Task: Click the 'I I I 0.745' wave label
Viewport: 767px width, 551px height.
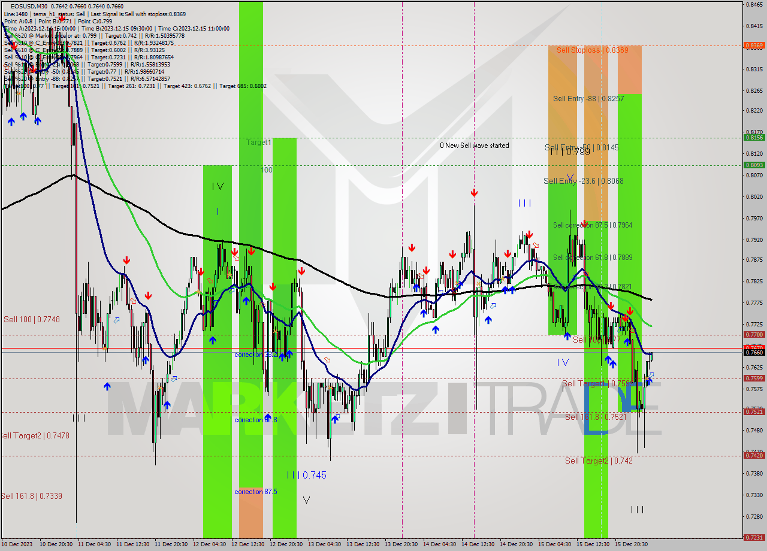Action: coord(306,475)
